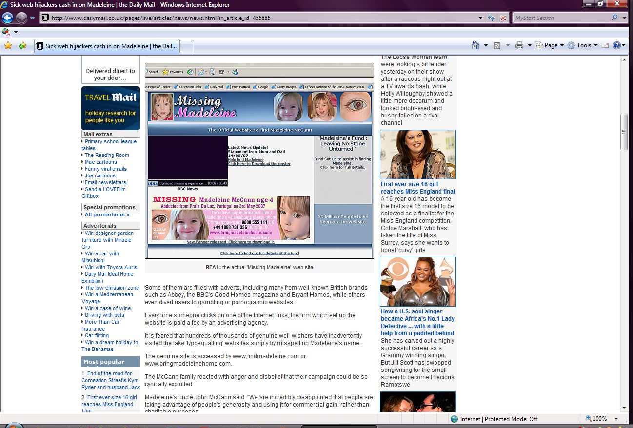
Task: Open the zoom level dropdown arrow
Action: coord(616,419)
